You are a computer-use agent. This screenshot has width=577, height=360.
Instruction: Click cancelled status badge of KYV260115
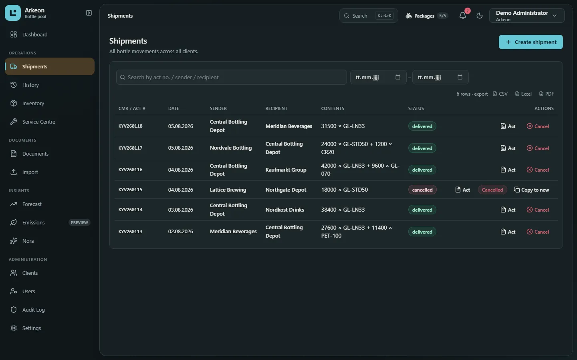(422, 190)
